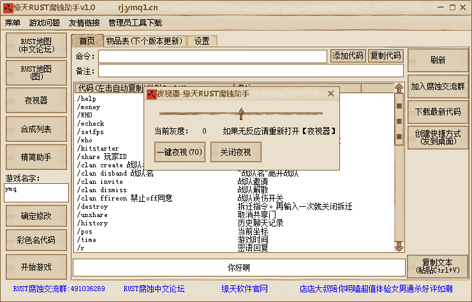Click the 下载最新代码 button

pos(438,112)
